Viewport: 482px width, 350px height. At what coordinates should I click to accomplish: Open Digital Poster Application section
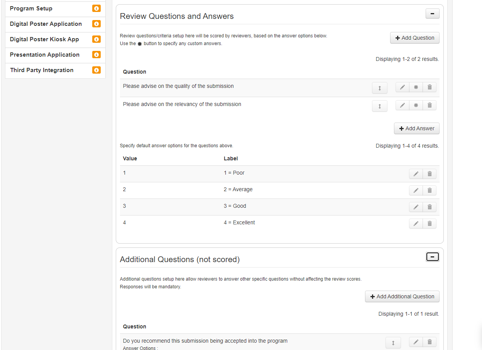(x=46, y=24)
